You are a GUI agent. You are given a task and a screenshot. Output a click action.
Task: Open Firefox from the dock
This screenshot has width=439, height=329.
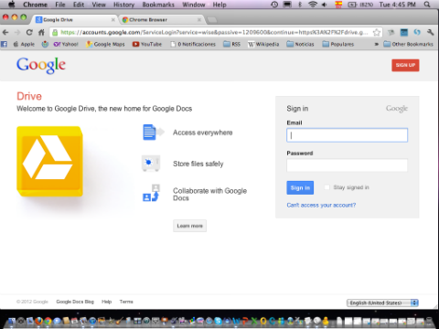tap(38, 321)
